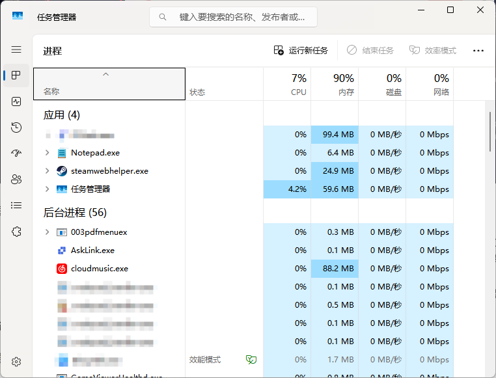Open the more options ellipsis menu
This screenshot has height=378, width=496.
coord(478,50)
